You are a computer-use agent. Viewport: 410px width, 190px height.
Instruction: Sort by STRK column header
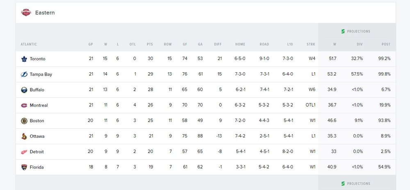pos(311,44)
